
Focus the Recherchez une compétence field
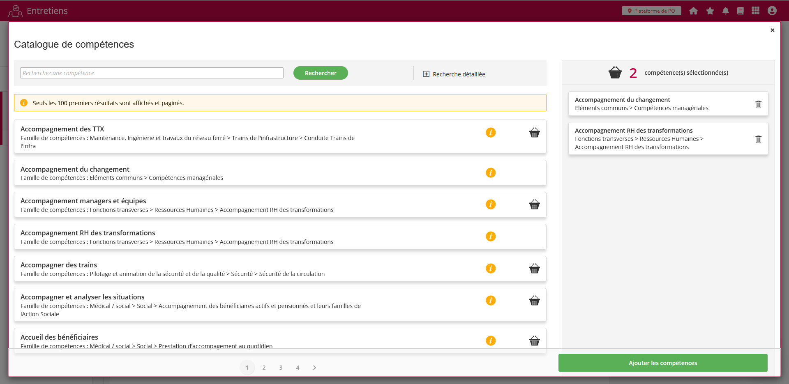[152, 73]
